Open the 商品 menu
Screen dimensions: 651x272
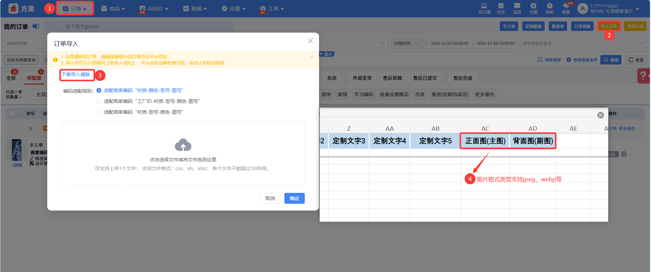coord(113,8)
